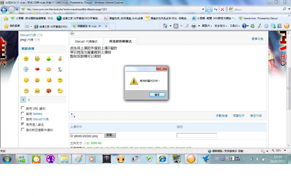
Task: Click the IE Back navigation button
Action: click(x=4, y=9)
